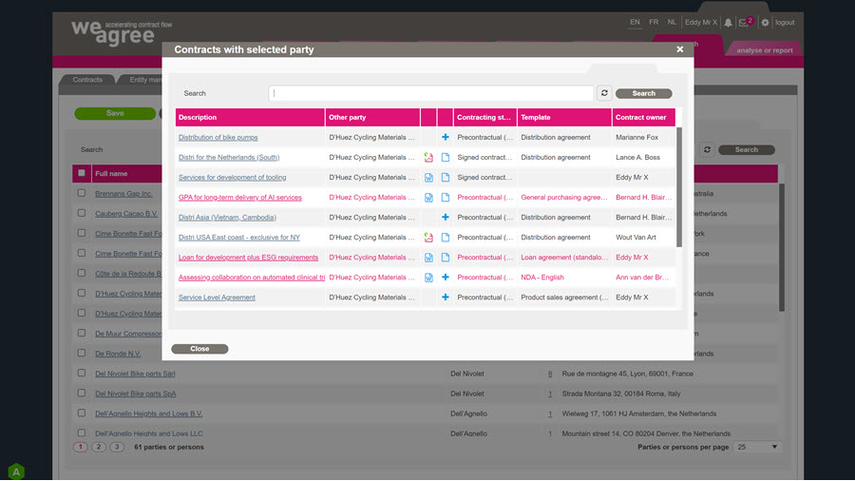Viewport: 855px width, 481px height.
Task: Sort by Contracting status column header
Action: click(x=484, y=117)
